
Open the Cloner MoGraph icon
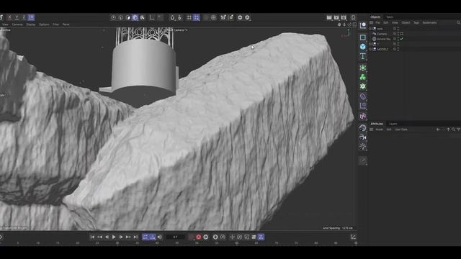coord(363,77)
